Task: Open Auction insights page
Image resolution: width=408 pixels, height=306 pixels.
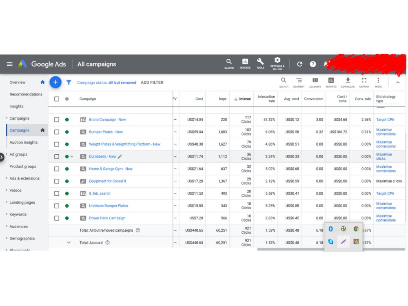Action: click(x=23, y=142)
